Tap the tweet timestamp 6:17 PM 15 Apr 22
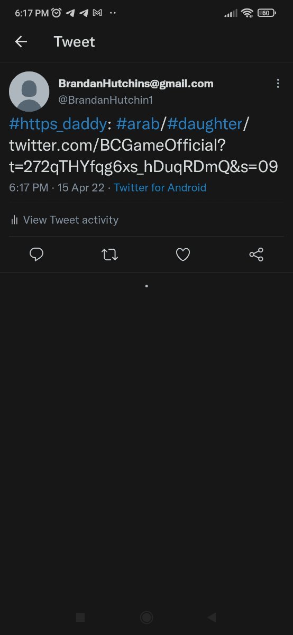This screenshot has height=635, width=293. point(57,188)
